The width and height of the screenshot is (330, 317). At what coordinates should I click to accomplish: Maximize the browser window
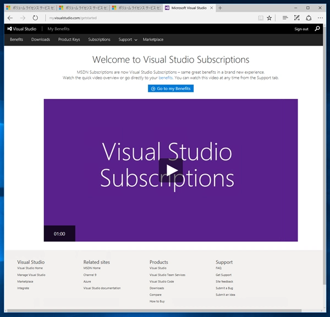(308, 8)
